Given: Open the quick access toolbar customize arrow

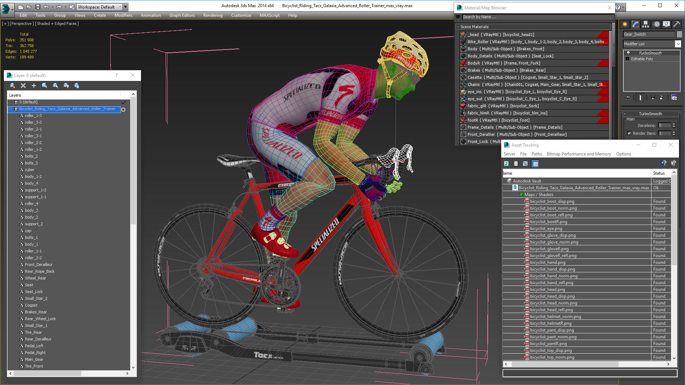Looking at the screenshot, I should pyautogui.click(x=126, y=7).
